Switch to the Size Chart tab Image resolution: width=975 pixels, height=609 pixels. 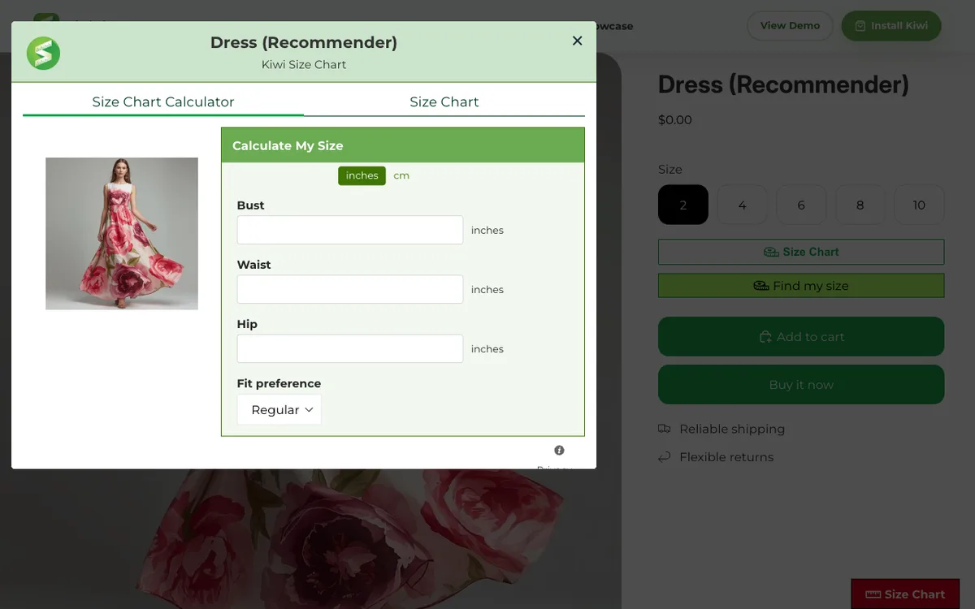(x=444, y=101)
